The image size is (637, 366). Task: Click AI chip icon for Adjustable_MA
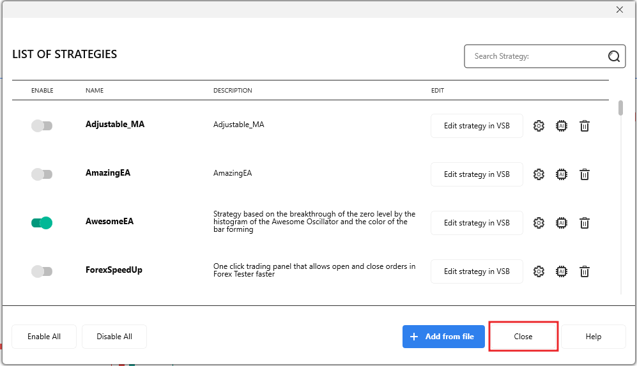click(x=562, y=126)
